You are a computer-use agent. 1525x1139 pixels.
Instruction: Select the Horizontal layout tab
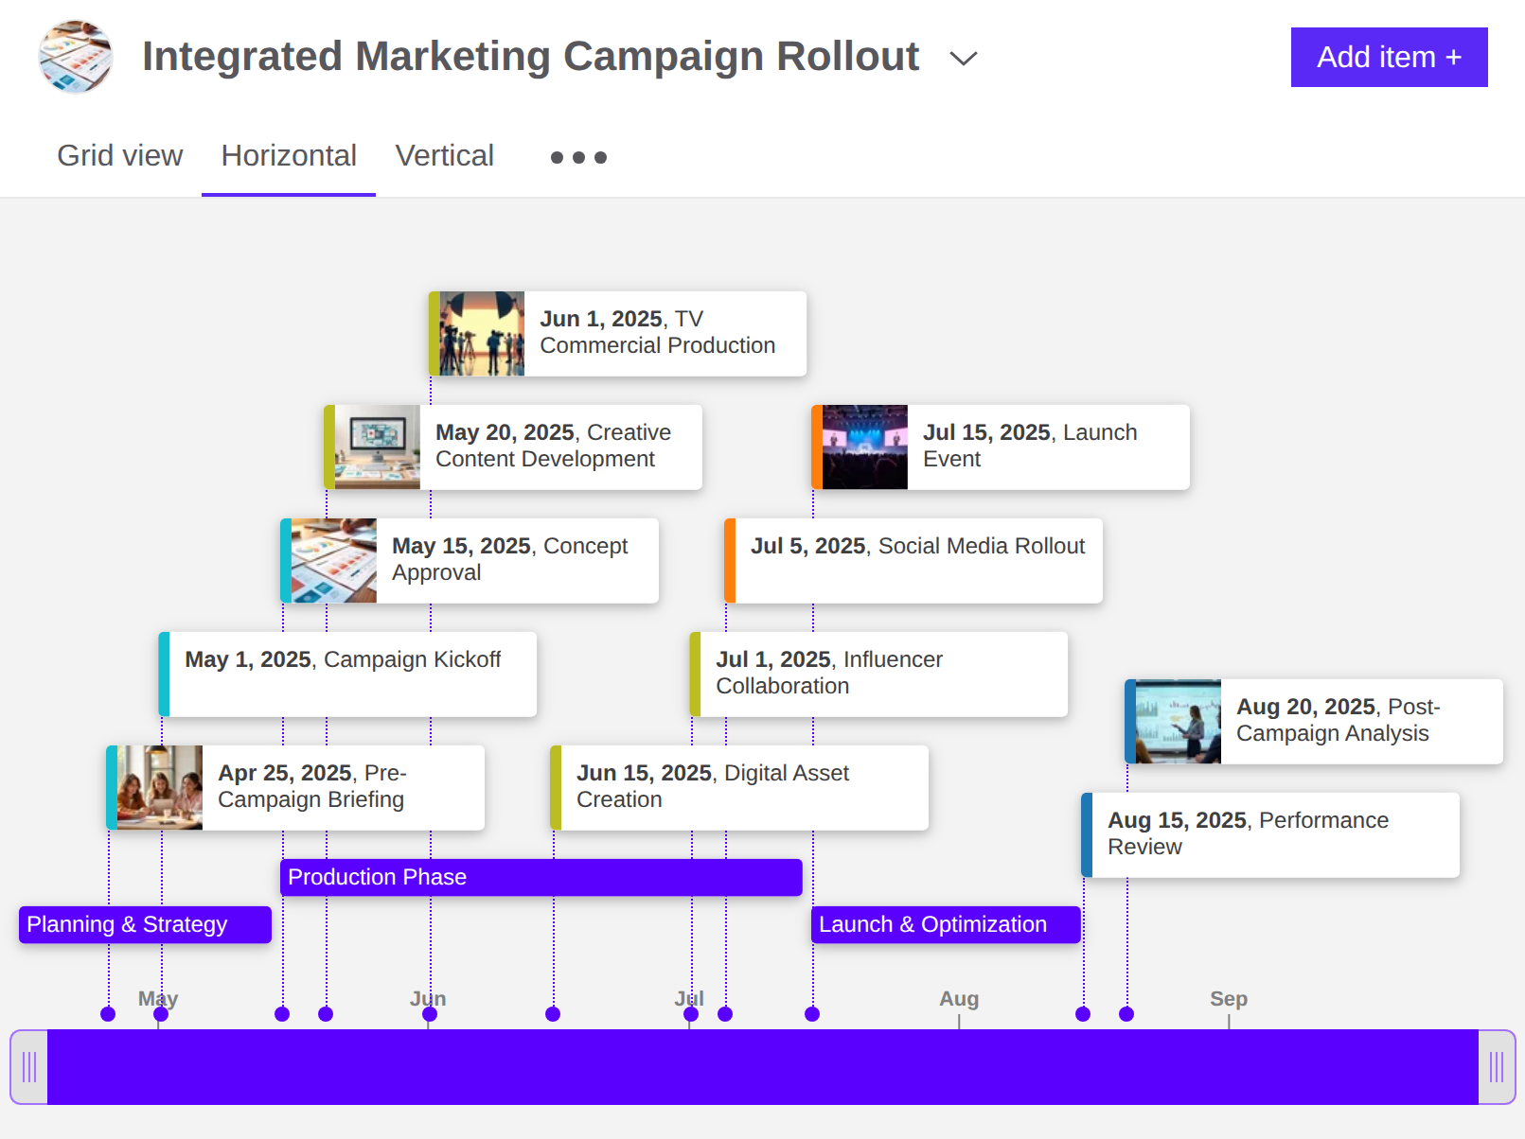(x=288, y=155)
